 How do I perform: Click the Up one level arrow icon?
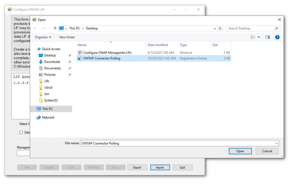(x=55, y=28)
